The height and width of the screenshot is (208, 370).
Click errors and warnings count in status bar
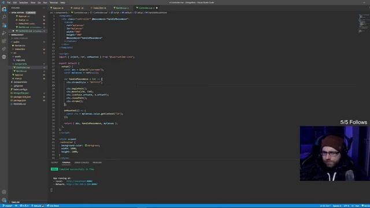click(x=24, y=206)
